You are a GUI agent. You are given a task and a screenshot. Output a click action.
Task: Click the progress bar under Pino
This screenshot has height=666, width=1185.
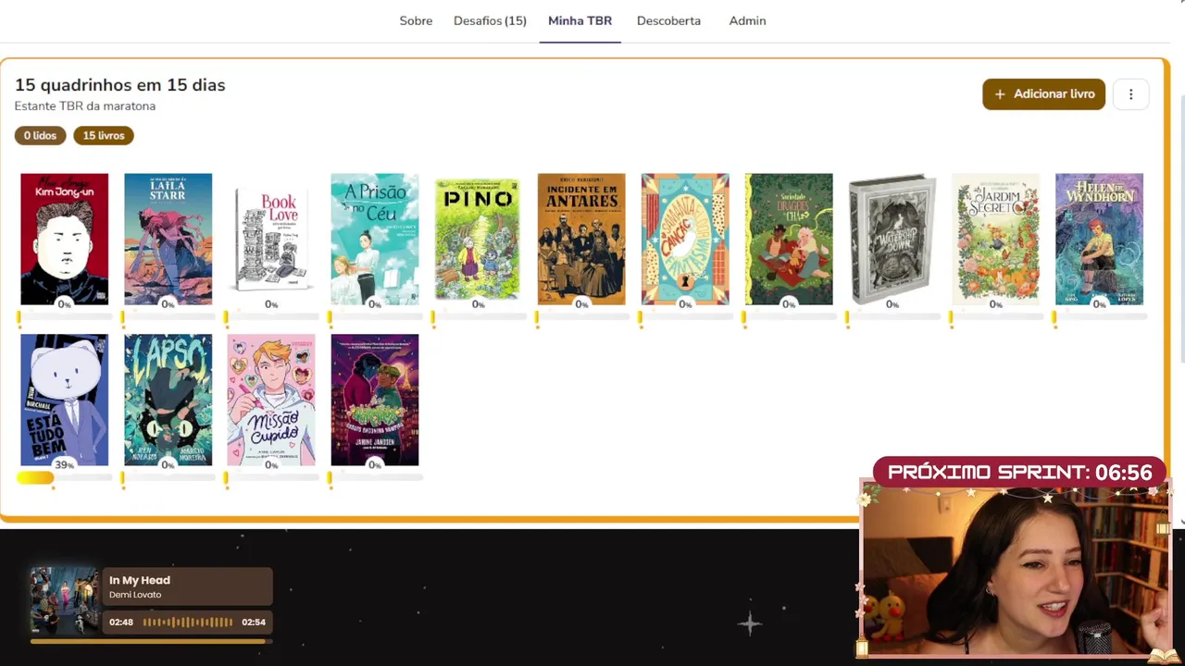478,317
